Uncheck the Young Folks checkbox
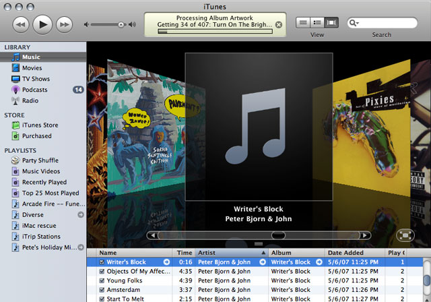This screenshot has height=302, width=431. click(x=102, y=280)
